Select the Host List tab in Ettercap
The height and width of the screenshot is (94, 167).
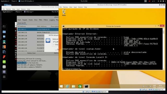tap(21, 23)
